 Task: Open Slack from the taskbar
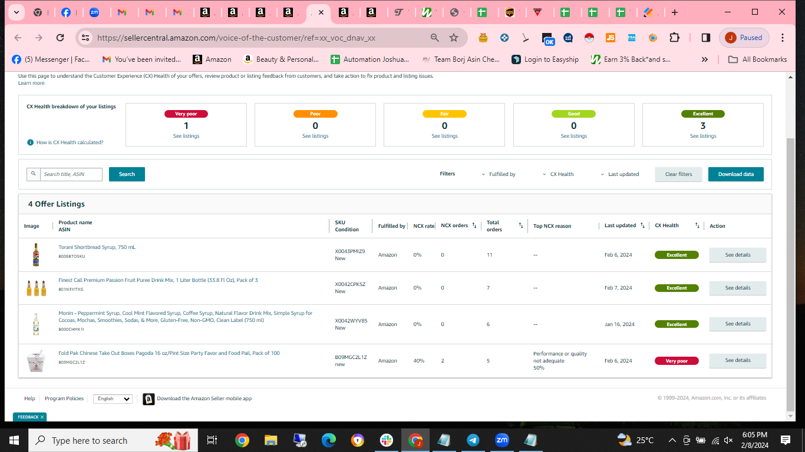[387, 440]
